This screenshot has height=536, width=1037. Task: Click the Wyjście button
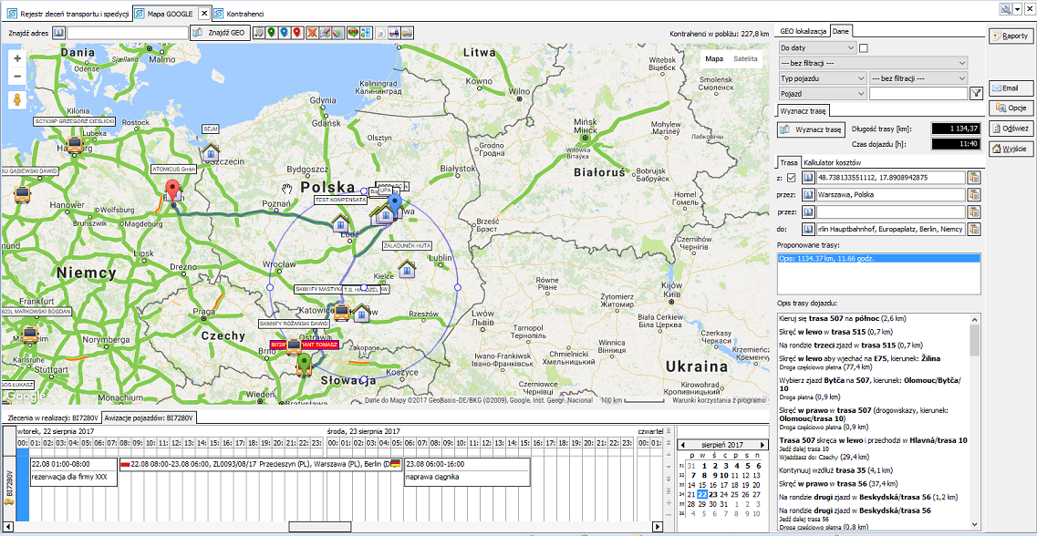[x=1010, y=149]
